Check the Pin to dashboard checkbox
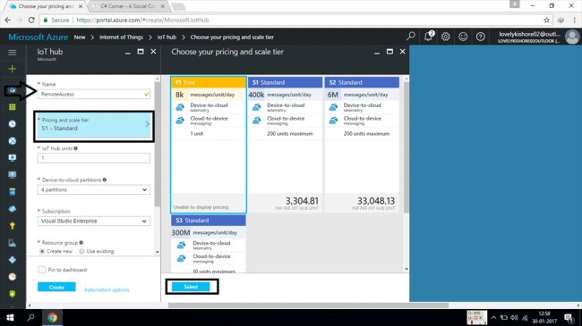Viewport: 582px width, 326px height. coord(42,270)
